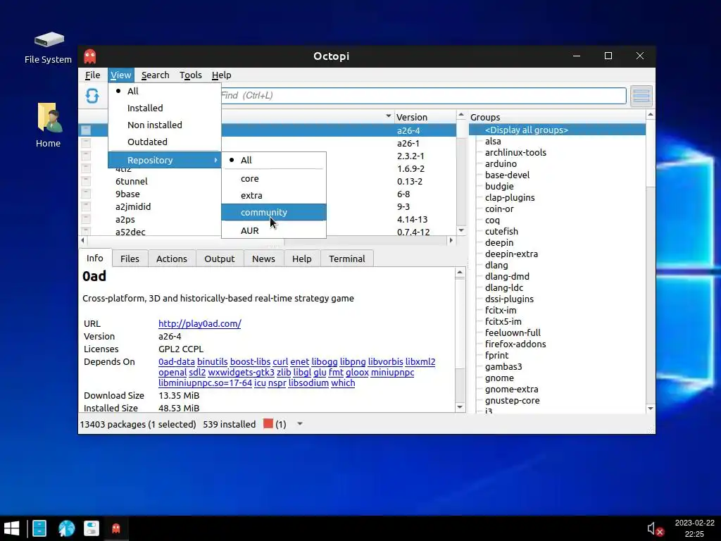Filter by core repository
The width and height of the screenshot is (721, 541).
[274, 178]
